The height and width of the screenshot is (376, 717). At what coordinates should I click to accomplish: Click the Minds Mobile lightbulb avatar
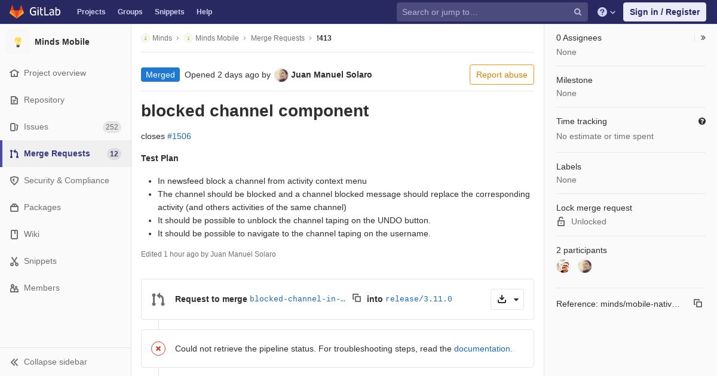(18, 42)
